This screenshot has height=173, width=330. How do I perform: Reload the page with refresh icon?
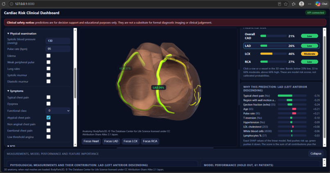(4, 4)
